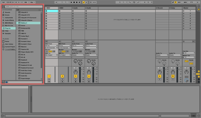Click the browser list down arrow
The height and width of the screenshot is (118, 201).
pos(41,79)
